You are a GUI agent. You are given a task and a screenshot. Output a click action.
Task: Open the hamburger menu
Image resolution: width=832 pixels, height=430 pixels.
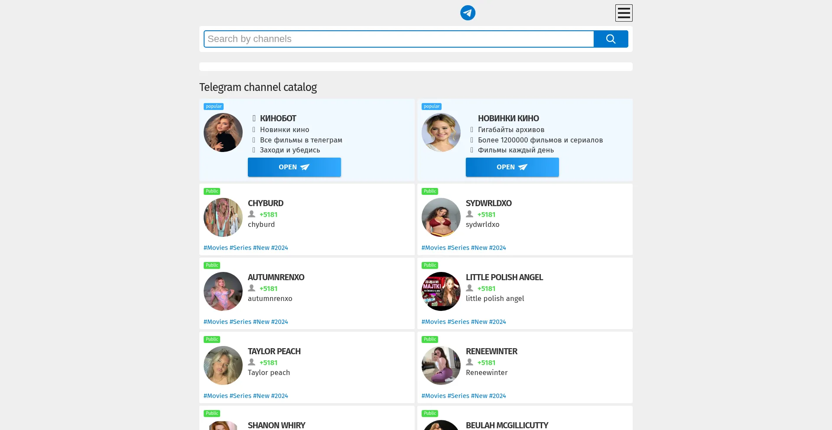click(x=624, y=13)
